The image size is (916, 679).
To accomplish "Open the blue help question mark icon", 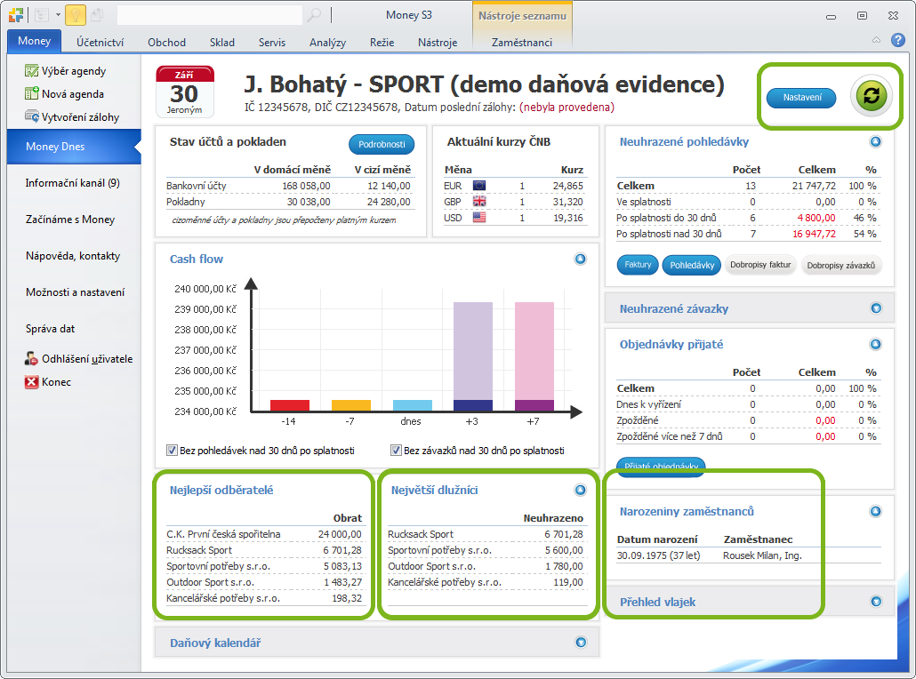I will (x=898, y=40).
